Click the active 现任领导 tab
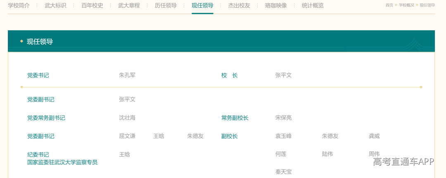 tap(202, 5)
